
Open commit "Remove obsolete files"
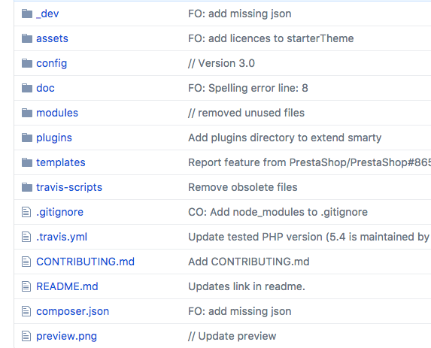pos(243,187)
